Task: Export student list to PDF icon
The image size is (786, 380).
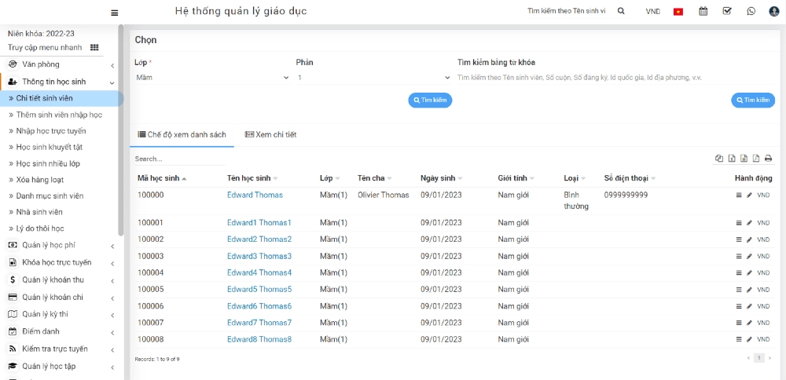Action: [x=755, y=159]
